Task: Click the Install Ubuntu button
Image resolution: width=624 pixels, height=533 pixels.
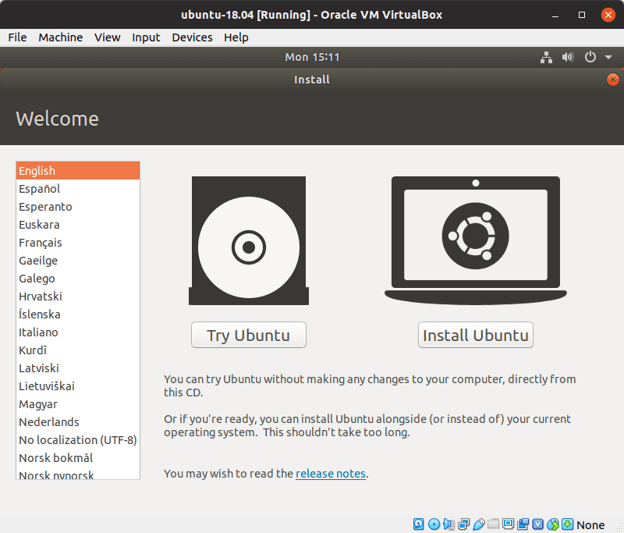Action: click(x=476, y=335)
